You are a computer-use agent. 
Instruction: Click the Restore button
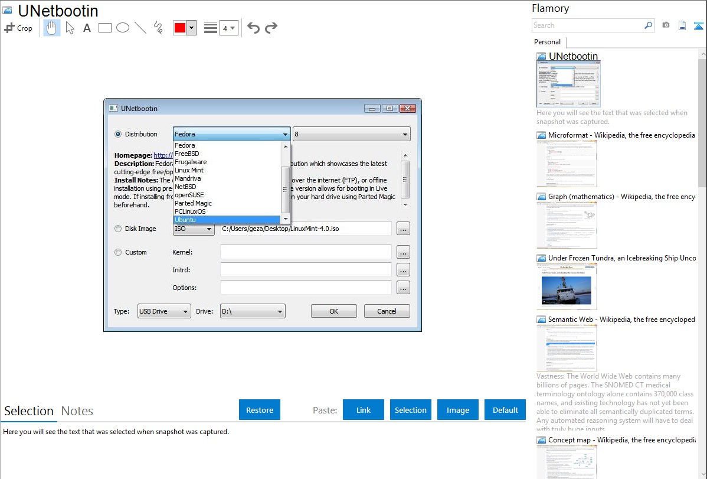(260, 410)
